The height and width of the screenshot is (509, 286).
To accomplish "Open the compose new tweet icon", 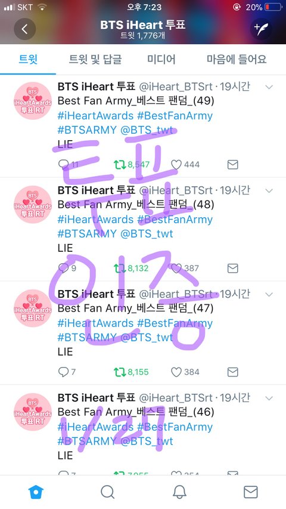I will coord(261,29).
